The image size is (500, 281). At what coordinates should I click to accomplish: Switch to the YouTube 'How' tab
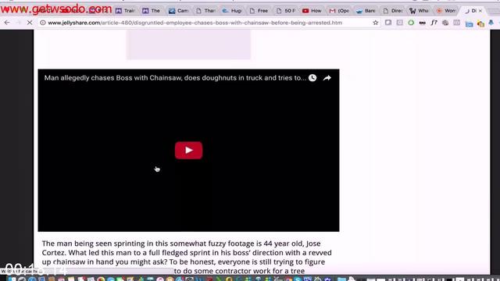coord(312,10)
